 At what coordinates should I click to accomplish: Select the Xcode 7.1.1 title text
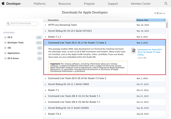54,37
